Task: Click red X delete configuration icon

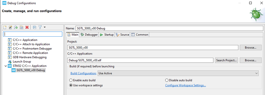Action: tap(27, 27)
